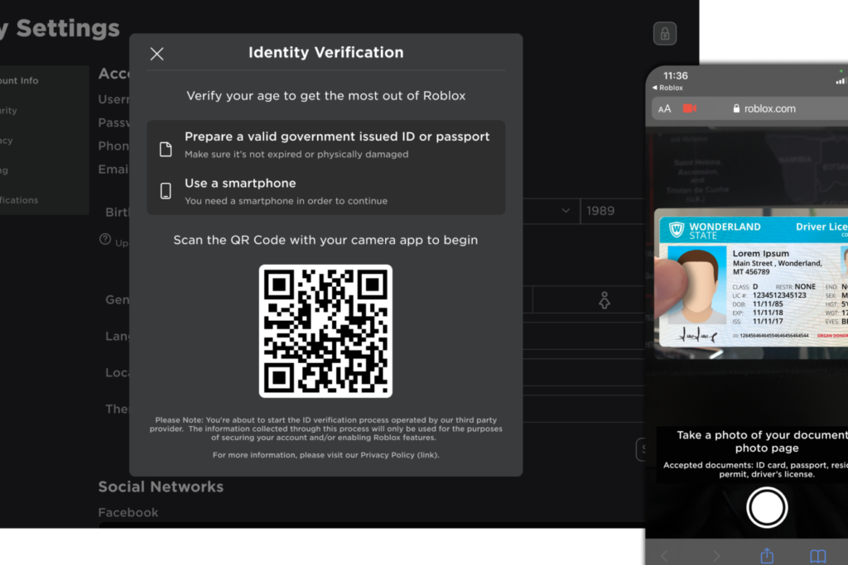This screenshot has width=848, height=565.
Task: Click the lock icon in Settings header
Action: click(665, 33)
